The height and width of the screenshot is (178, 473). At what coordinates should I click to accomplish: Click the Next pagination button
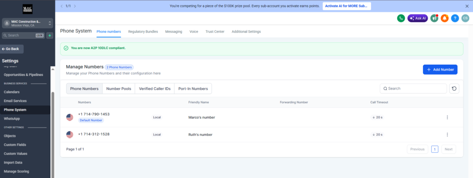coord(449,149)
